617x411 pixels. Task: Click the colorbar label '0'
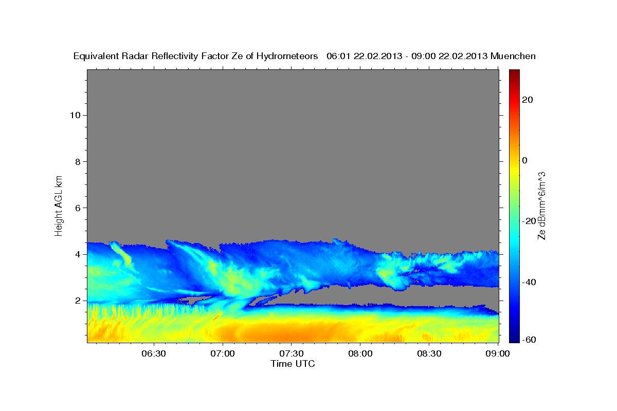click(524, 160)
